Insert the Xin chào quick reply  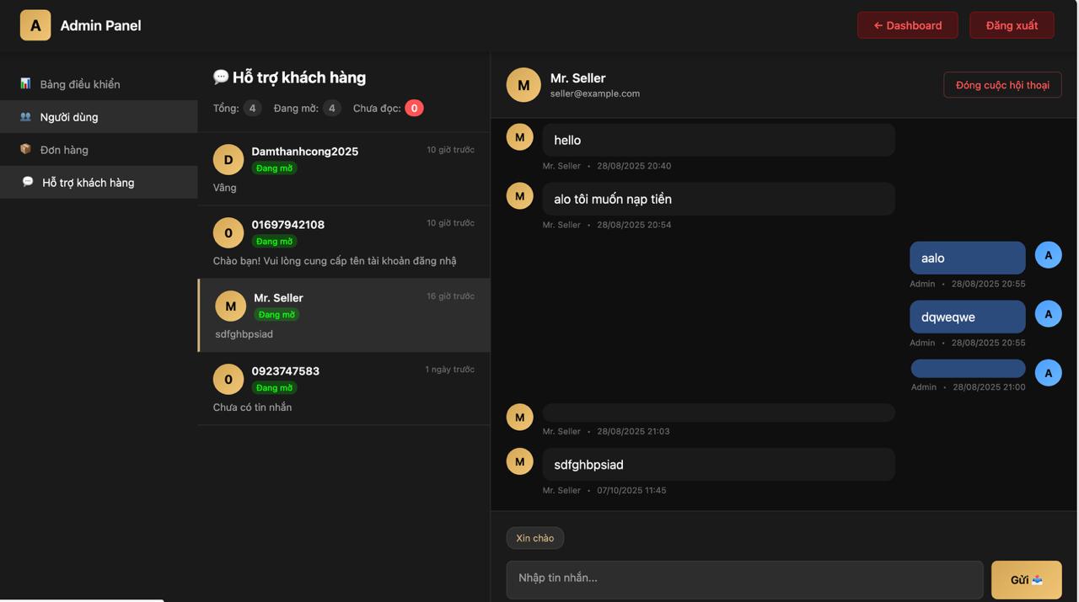tap(535, 538)
